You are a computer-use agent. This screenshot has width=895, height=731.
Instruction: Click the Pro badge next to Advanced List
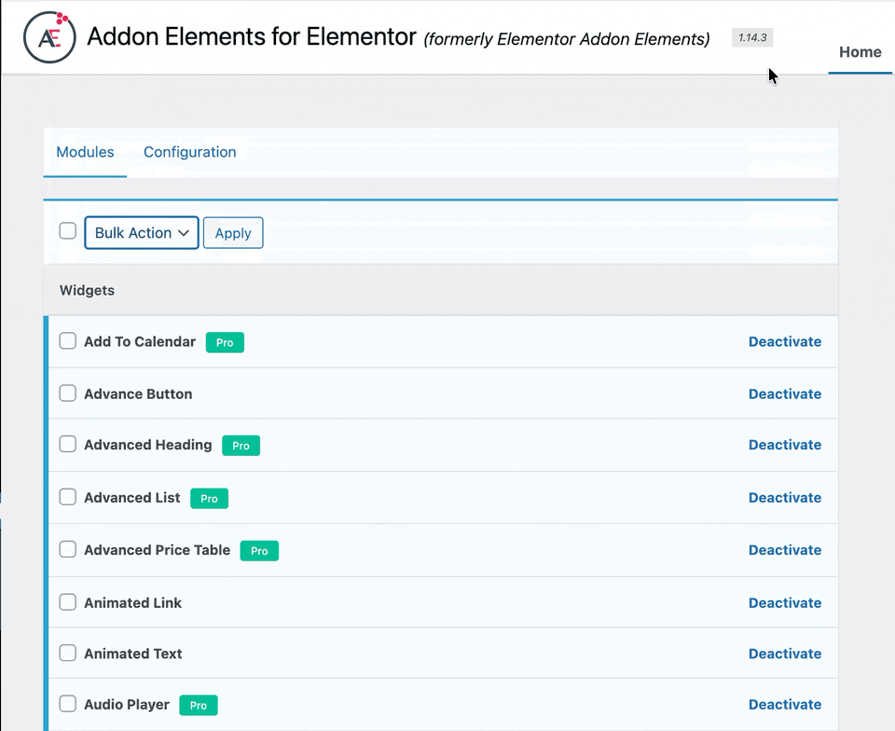(210, 498)
